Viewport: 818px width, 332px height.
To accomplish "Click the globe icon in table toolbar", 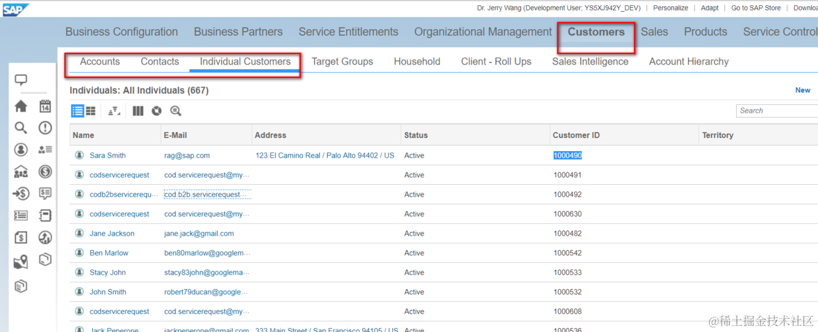I will 156,111.
